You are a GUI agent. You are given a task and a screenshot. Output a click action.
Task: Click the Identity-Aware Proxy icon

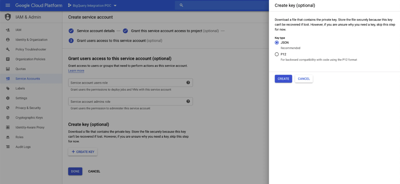coord(8,127)
